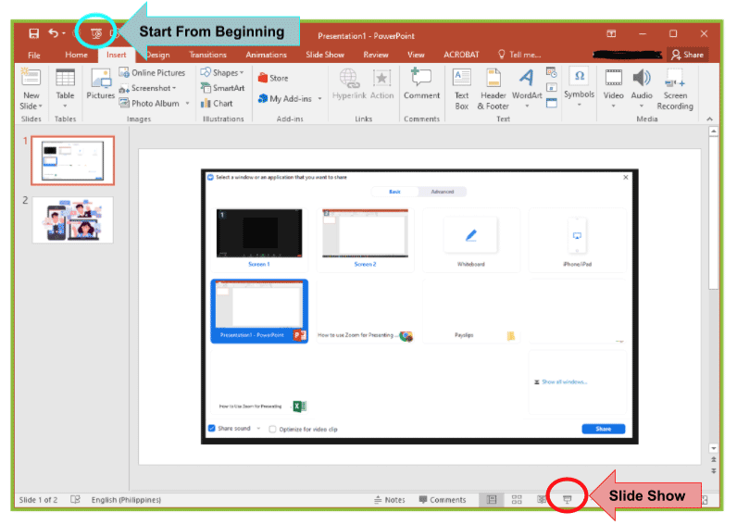Choose Online Pictures
The height and width of the screenshot is (525, 737).
[152, 73]
